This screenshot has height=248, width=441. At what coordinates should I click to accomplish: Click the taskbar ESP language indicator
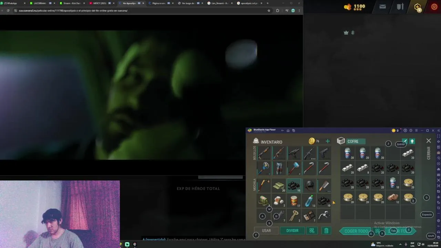pyautogui.click(x=412, y=244)
